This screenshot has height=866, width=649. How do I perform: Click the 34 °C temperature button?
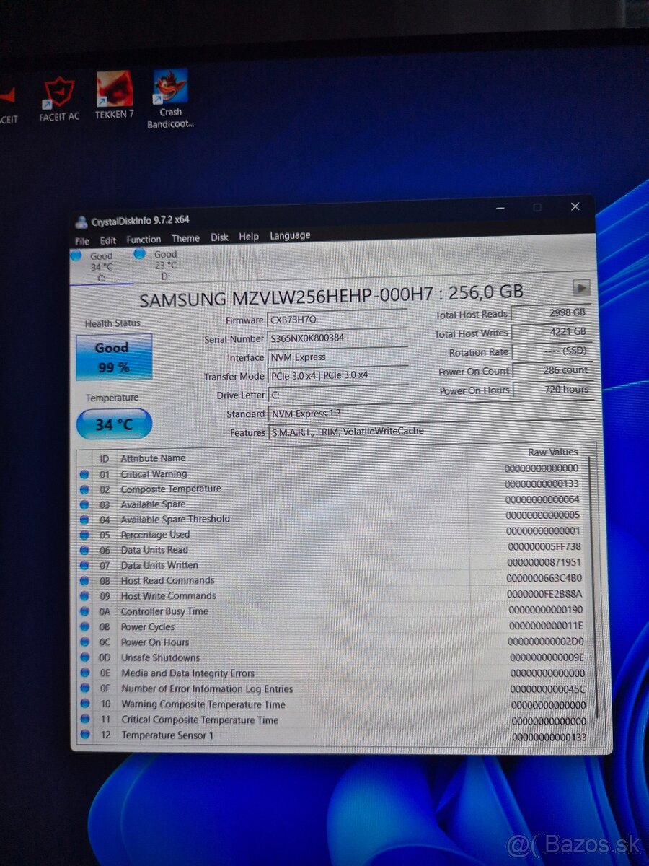(x=112, y=424)
